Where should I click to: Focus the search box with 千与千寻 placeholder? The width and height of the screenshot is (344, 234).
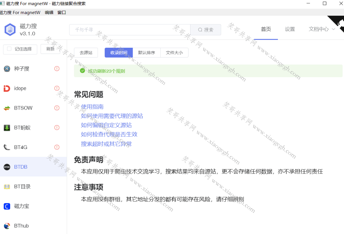[130, 30]
